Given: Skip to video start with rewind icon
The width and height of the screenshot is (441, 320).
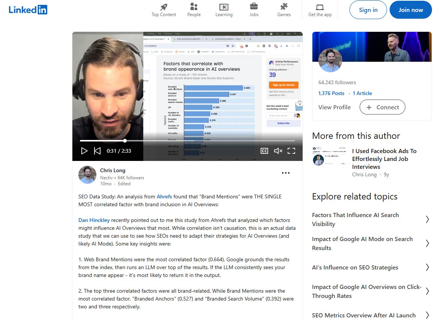Looking at the screenshot, I should click(97, 150).
